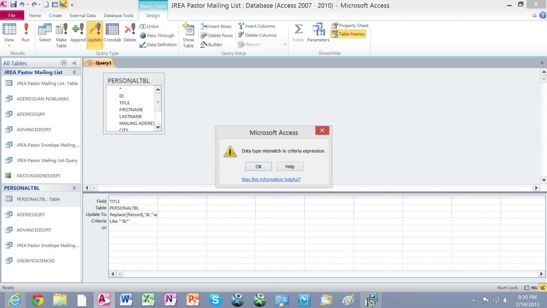The width and height of the screenshot is (547, 308).
Task: Open the ADDRESSJAN-NOBLANKS query
Action: (x=41, y=99)
